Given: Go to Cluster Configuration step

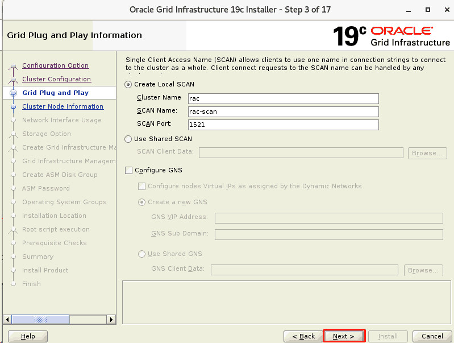Looking at the screenshot, I should [57, 79].
